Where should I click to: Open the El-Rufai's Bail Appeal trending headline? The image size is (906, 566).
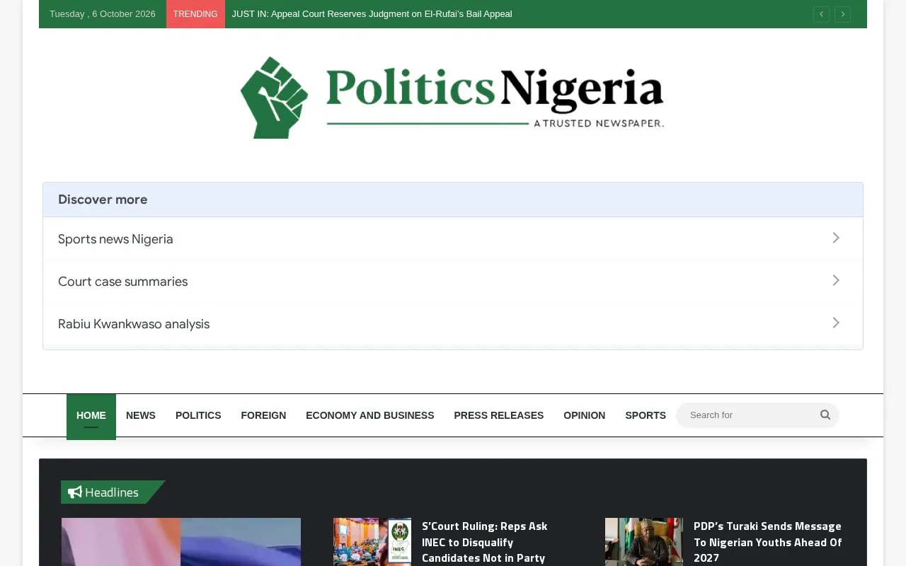tap(372, 14)
